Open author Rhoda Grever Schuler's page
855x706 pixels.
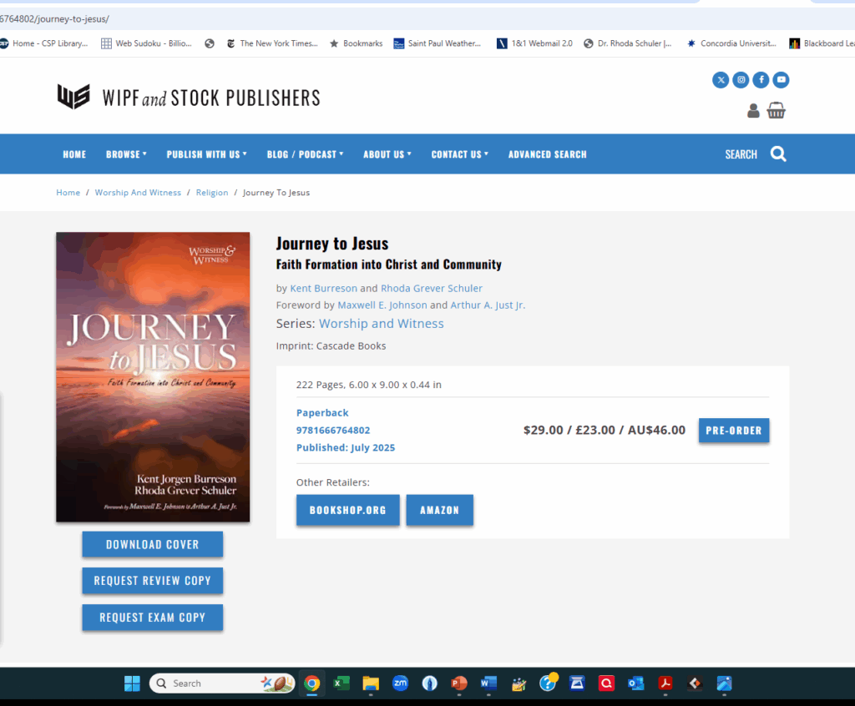click(x=432, y=289)
